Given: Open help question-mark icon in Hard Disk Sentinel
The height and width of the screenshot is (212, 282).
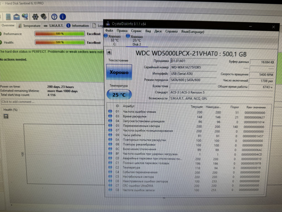Looking at the screenshot, I should (x=54, y=17).
